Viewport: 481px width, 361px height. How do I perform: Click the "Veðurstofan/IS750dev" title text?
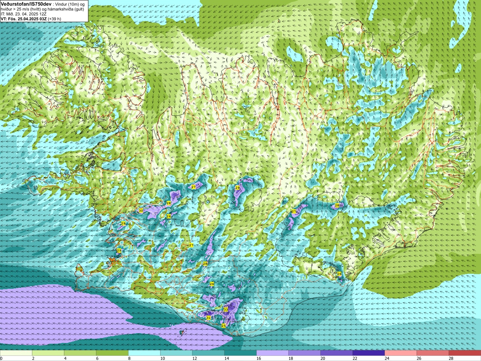[x=26, y=3]
